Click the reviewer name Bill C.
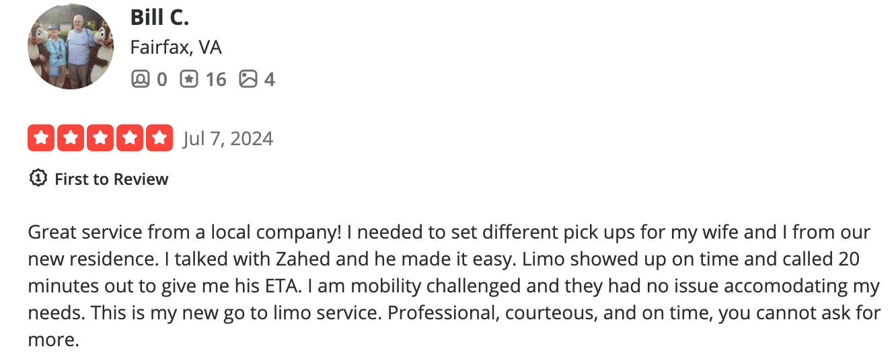 [159, 17]
